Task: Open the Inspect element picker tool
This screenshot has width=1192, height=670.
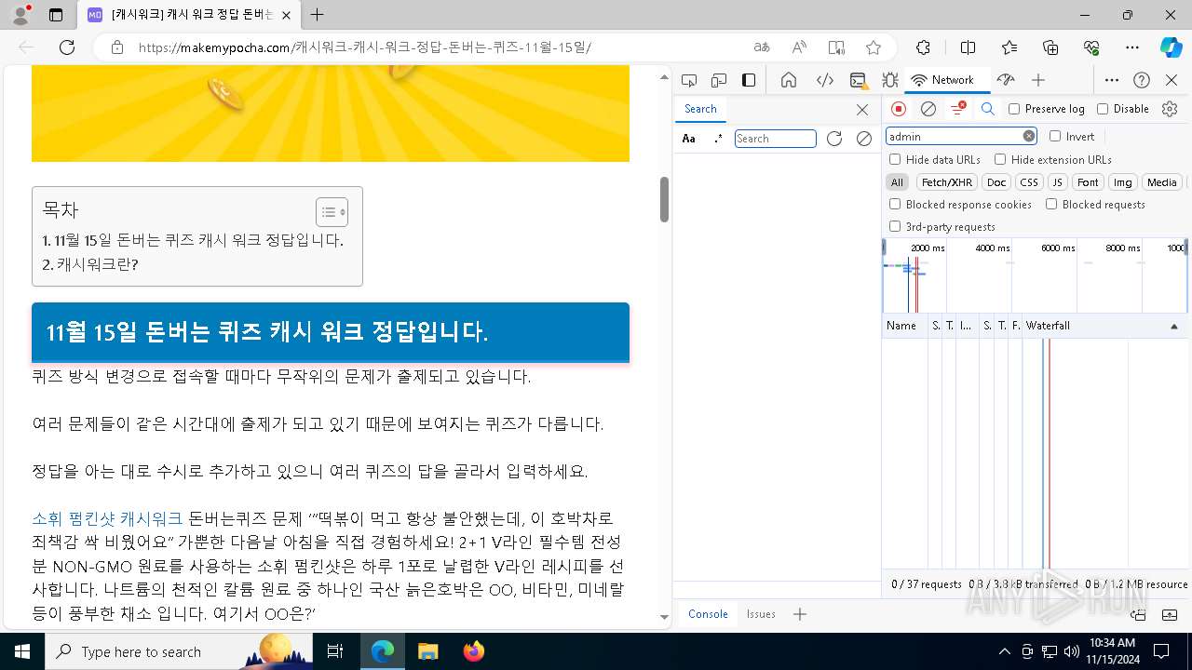Action: tap(689, 80)
